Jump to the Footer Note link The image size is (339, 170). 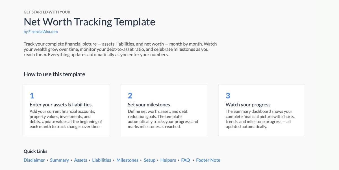208,160
